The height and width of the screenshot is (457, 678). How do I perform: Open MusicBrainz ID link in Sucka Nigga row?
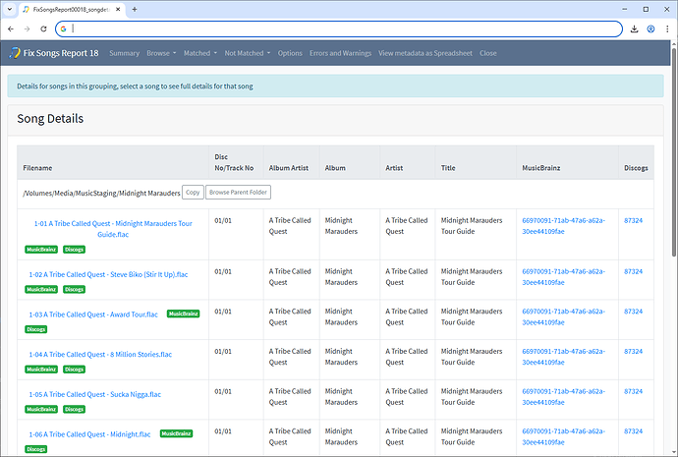pyautogui.click(x=563, y=396)
